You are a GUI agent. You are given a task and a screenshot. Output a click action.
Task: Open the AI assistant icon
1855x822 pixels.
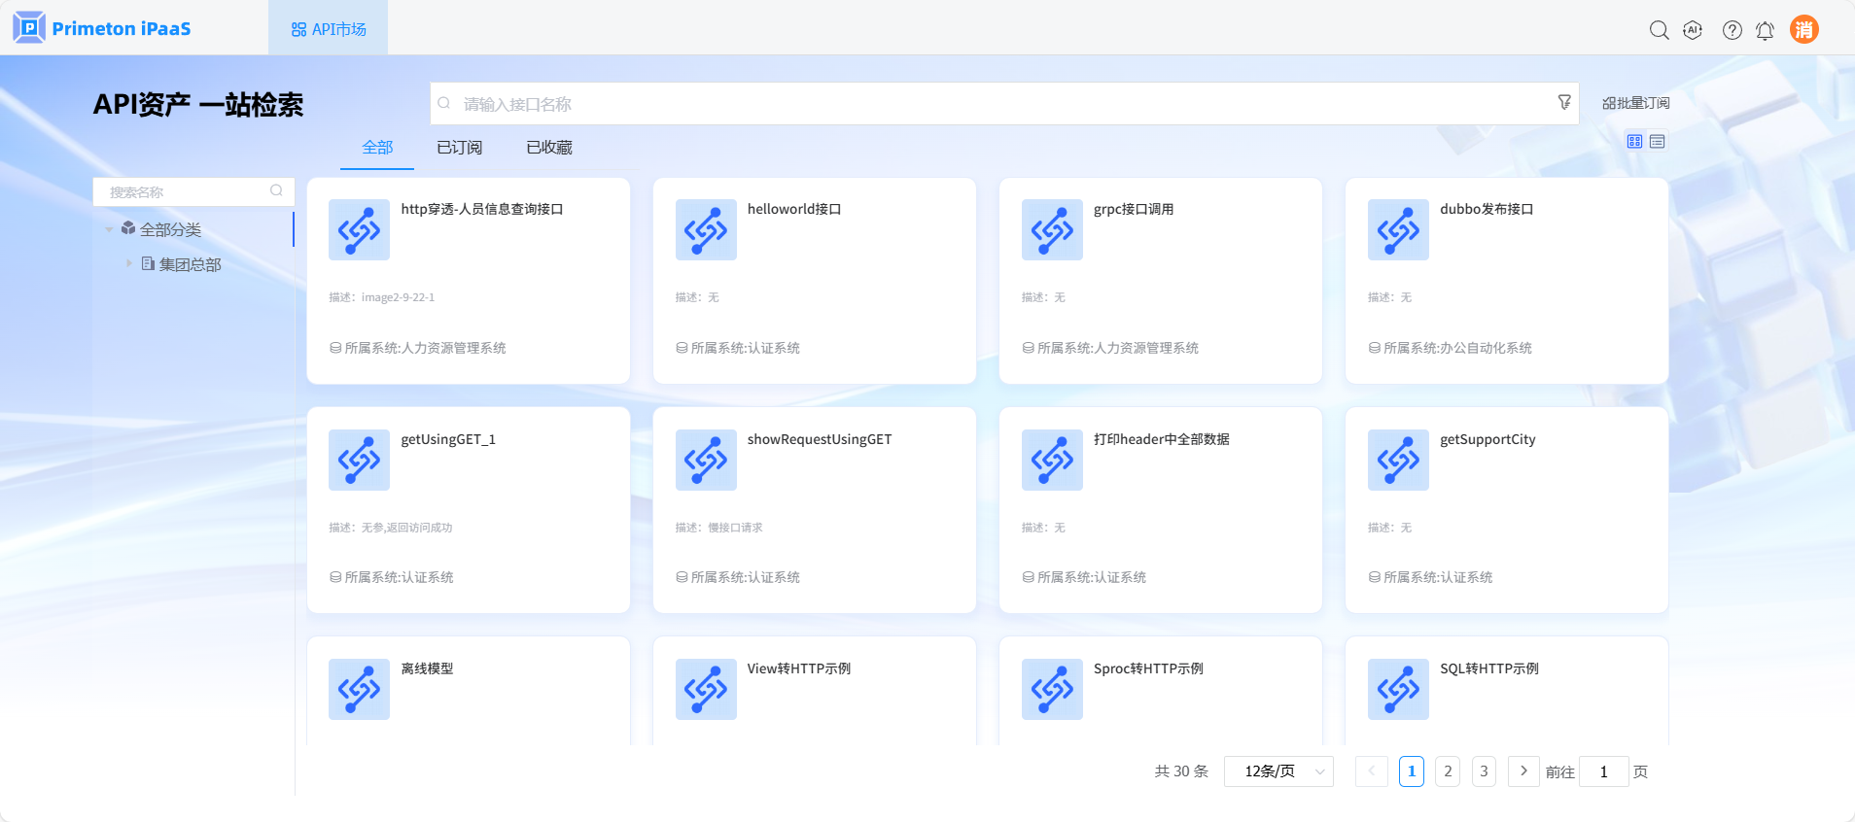click(1693, 30)
